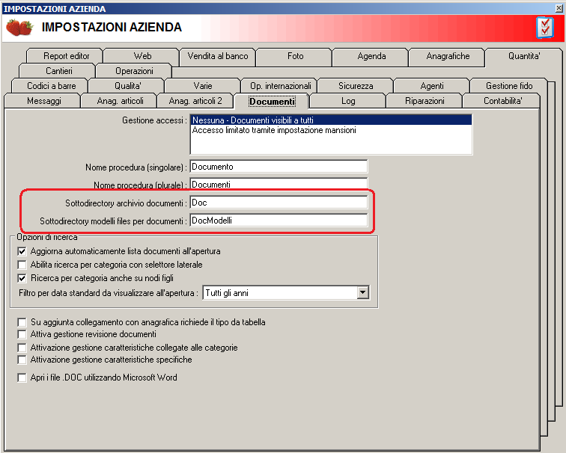Switch to the Messaggi tab
566x453 pixels.
tap(43, 101)
